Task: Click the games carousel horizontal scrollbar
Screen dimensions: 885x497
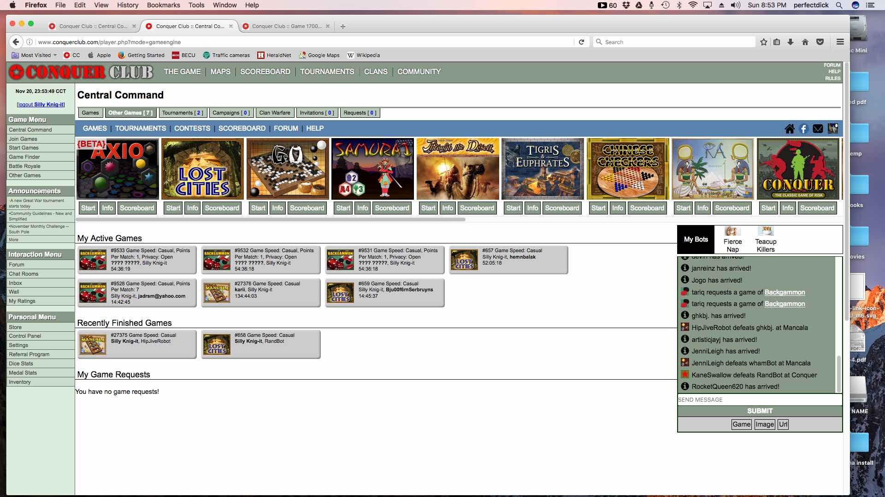Action: (x=271, y=220)
